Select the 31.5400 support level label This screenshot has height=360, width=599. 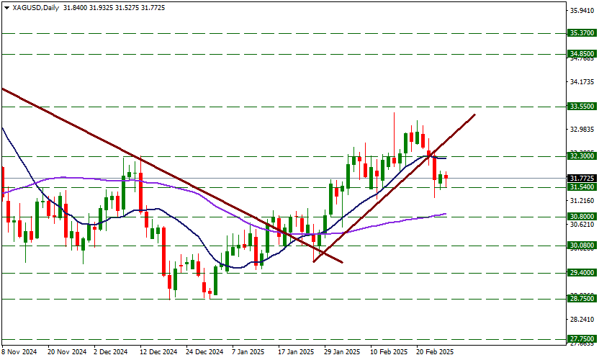(582, 187)
